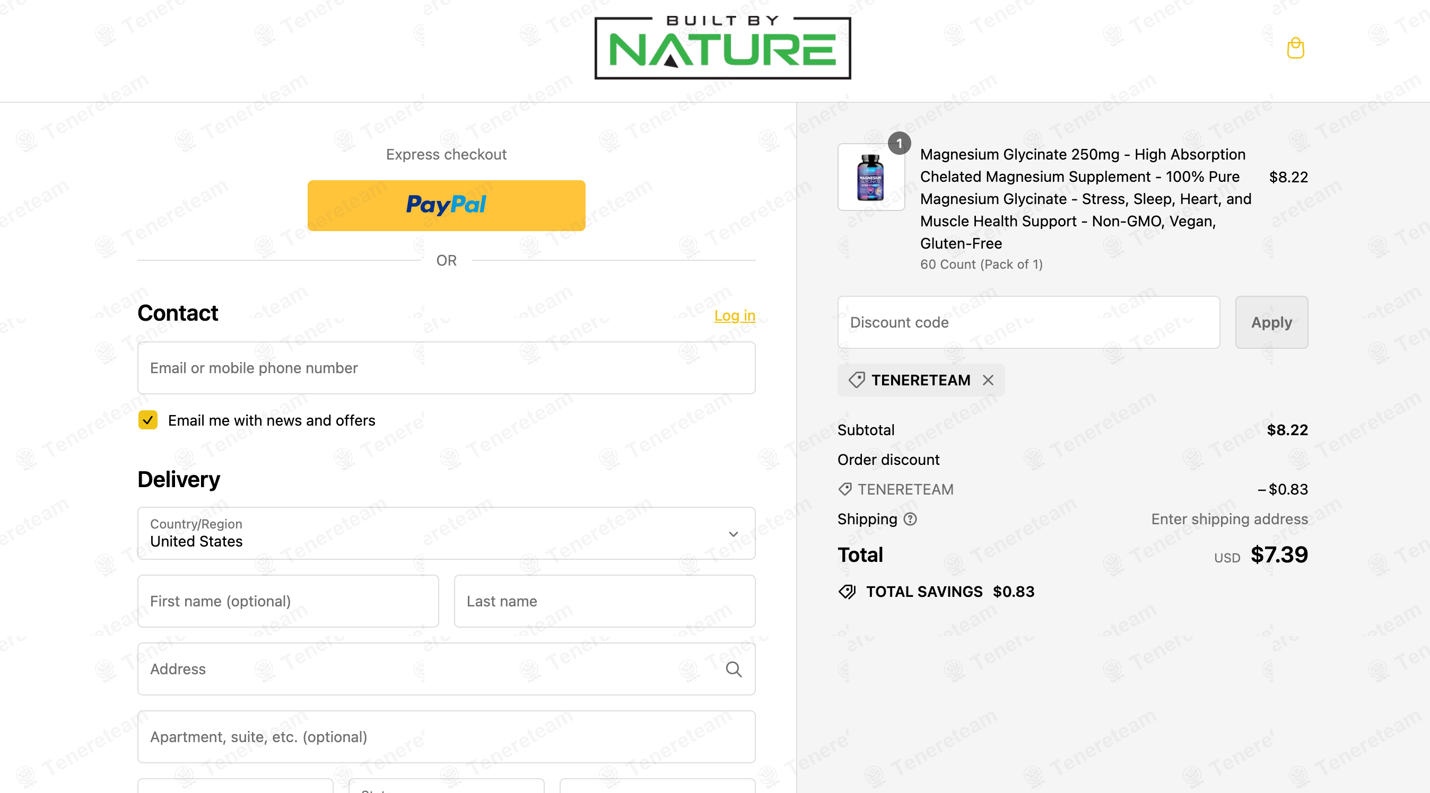Click the Last name field
This screenshot has height=793, width=1430.
pyautogui.click(x=605, y=601)
